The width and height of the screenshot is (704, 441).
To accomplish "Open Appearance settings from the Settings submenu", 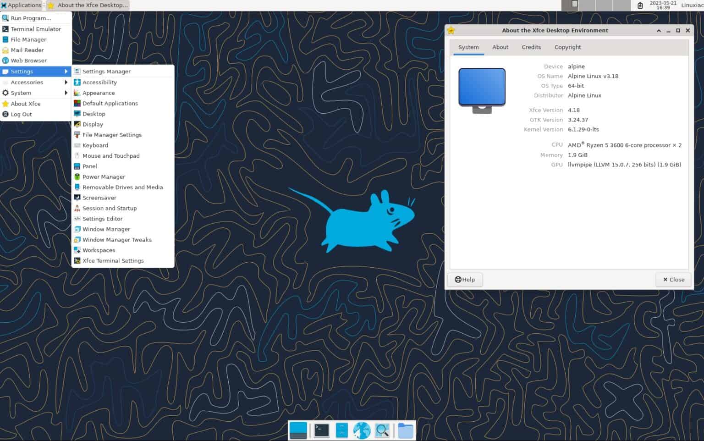I will 99,93.
